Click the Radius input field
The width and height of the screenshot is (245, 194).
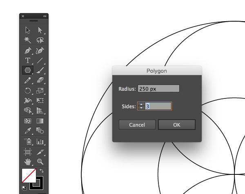[x=158, y=89]
